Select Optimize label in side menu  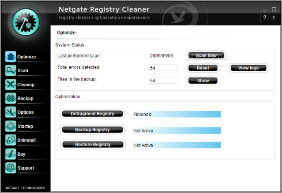click(x=26, y=57)
